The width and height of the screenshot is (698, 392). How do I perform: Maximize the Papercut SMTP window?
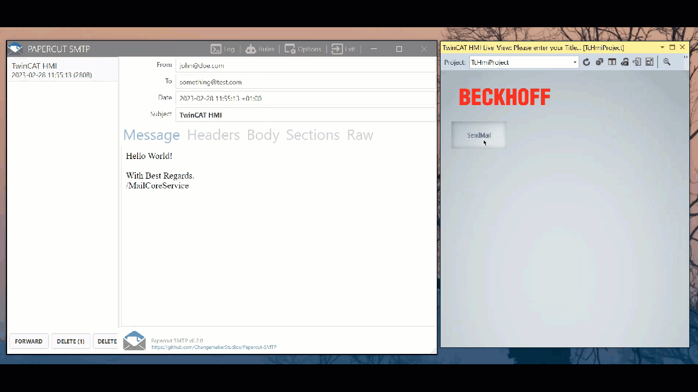pos(399,49)
